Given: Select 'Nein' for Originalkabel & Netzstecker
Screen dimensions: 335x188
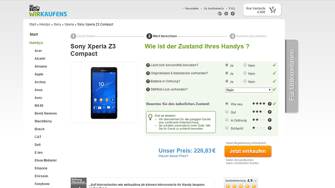Looking at the screenshot, I should tap(245, 73).
